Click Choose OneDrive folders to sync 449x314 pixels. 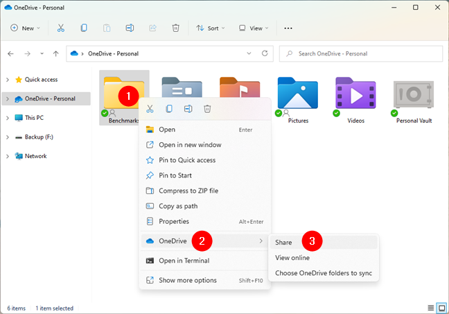(324, 273)
